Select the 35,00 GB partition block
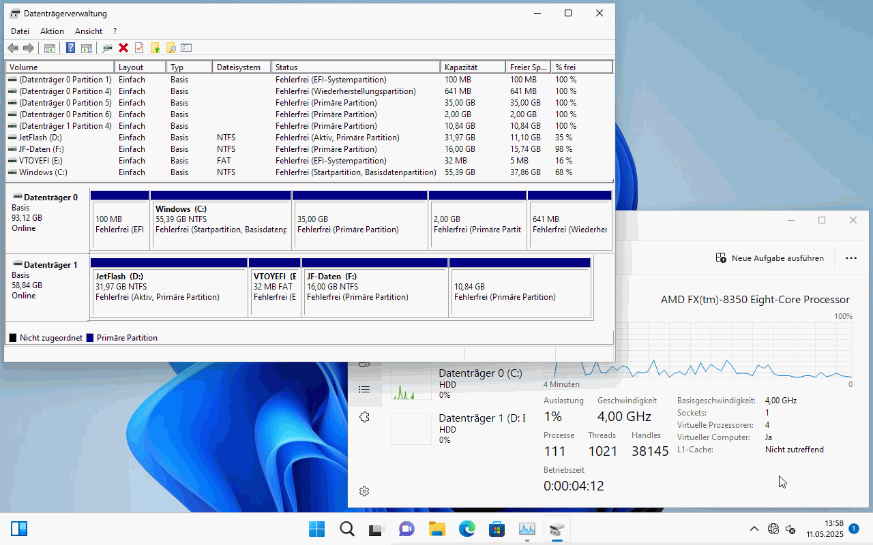Viewport: 873px width, 545px height. coord(360,220)
